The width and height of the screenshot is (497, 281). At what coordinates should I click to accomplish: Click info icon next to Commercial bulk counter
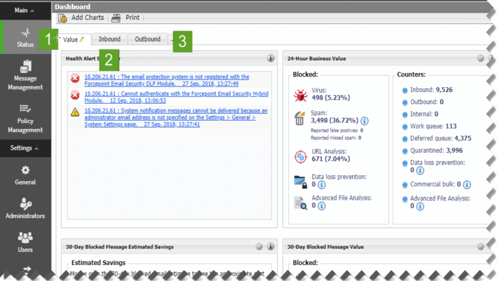466,185
